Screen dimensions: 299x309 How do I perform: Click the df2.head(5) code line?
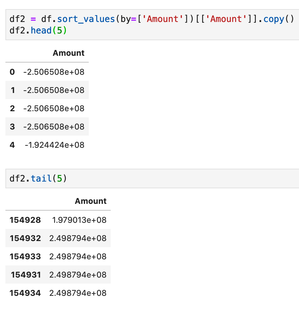click(x=38, y=30)
